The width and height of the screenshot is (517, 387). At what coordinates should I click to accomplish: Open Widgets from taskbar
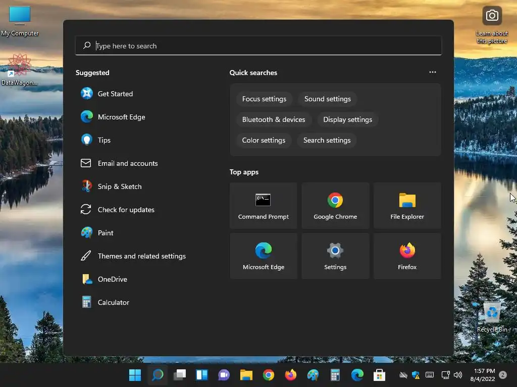[x=202, y=375]
